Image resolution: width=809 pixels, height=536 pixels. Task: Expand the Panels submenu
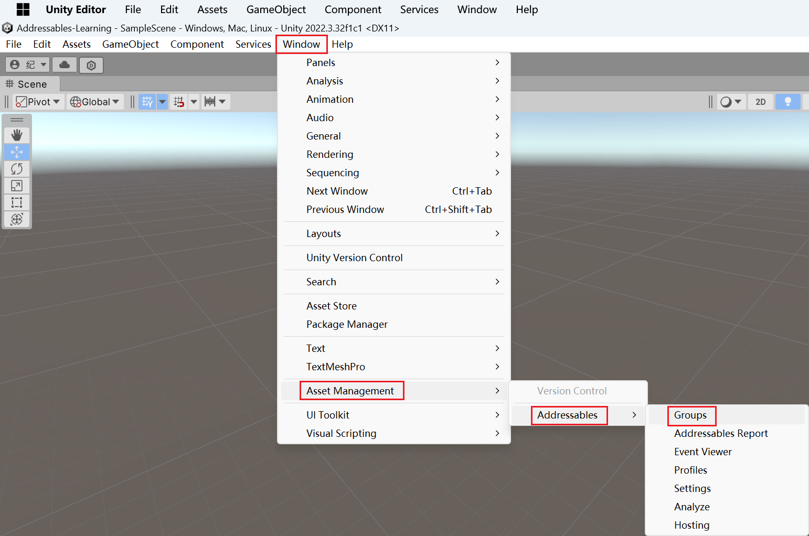coord(393,62)
